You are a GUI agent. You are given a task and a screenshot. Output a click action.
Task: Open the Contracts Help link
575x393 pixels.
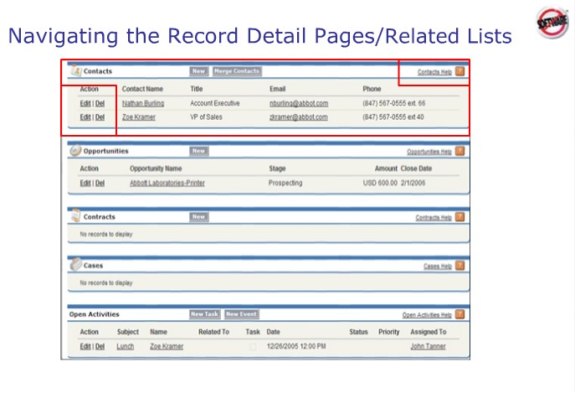[x=434, y=217]
